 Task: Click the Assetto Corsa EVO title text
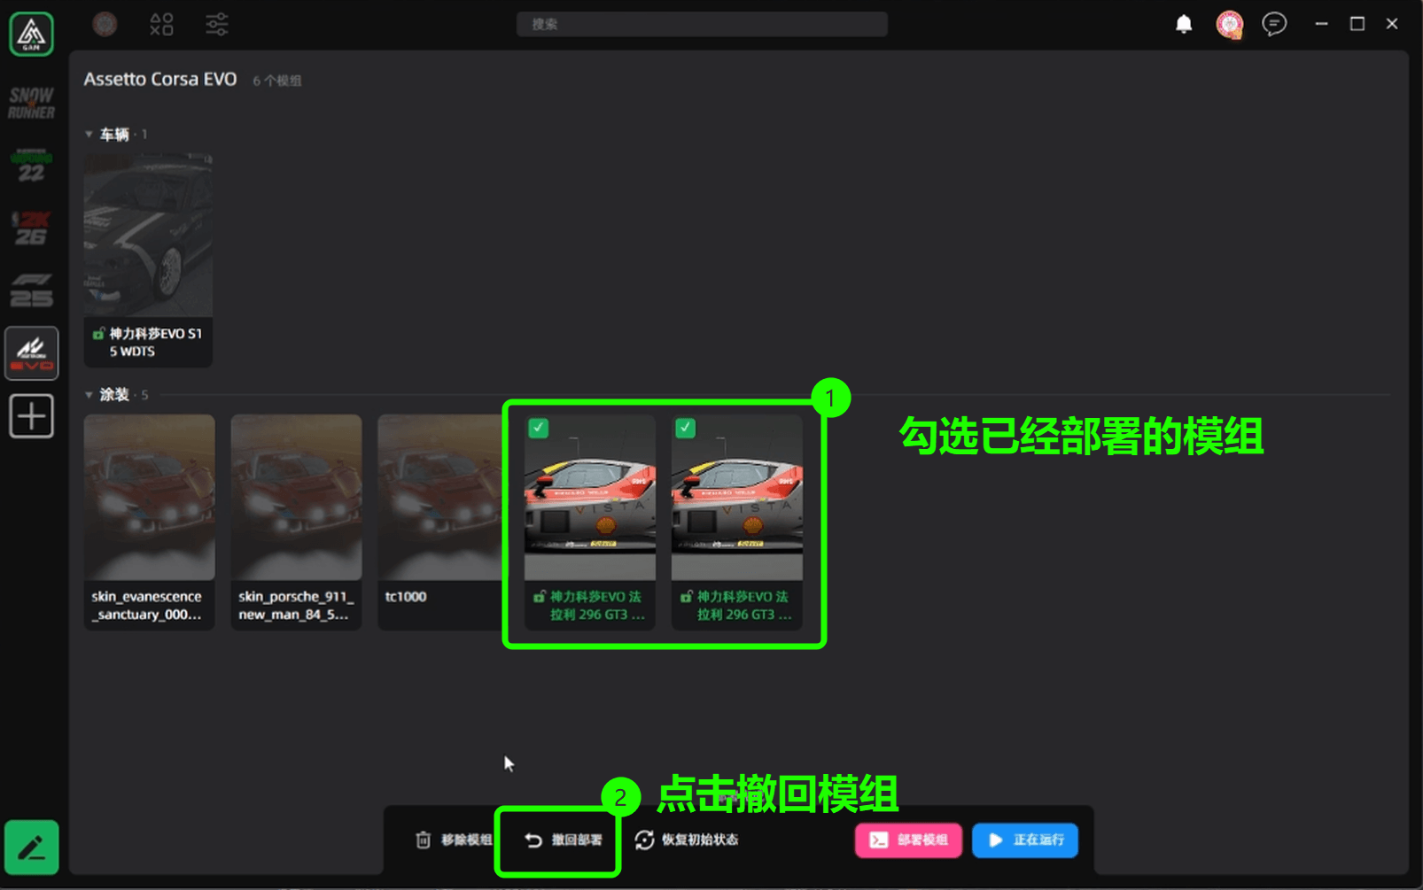tap(160, 80)
